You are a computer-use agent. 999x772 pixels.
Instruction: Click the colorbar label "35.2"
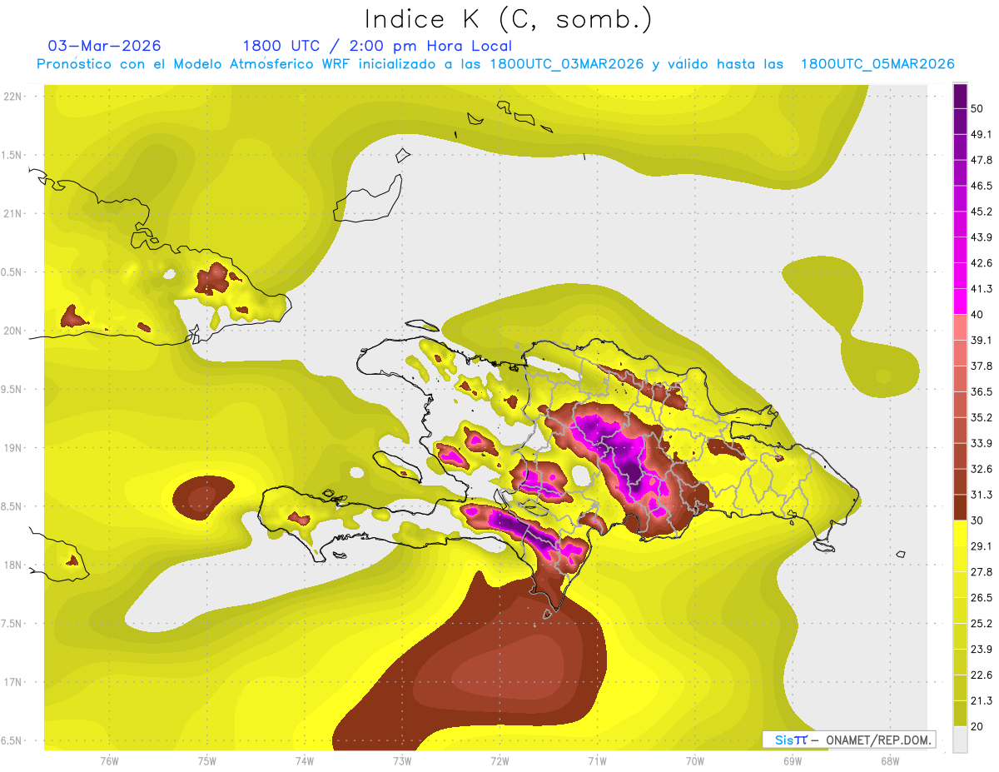pos(981,417)
